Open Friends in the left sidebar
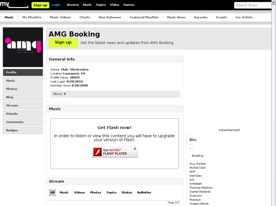The height and width of the screenshot is (206, 276). 23,114
